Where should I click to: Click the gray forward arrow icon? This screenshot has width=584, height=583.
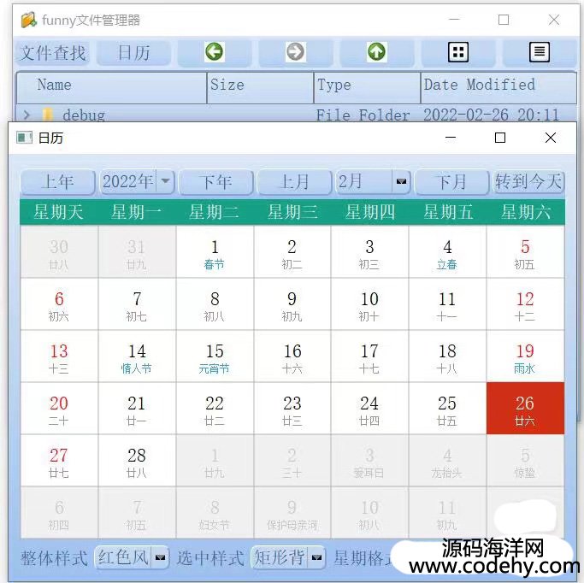pyautogui.click(x=295, y=52)
